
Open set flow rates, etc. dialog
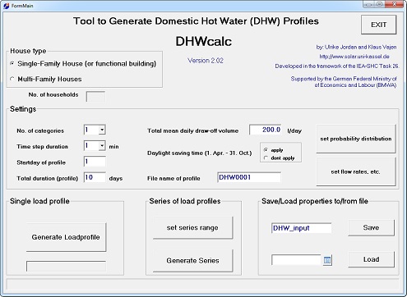click(356, 171)
